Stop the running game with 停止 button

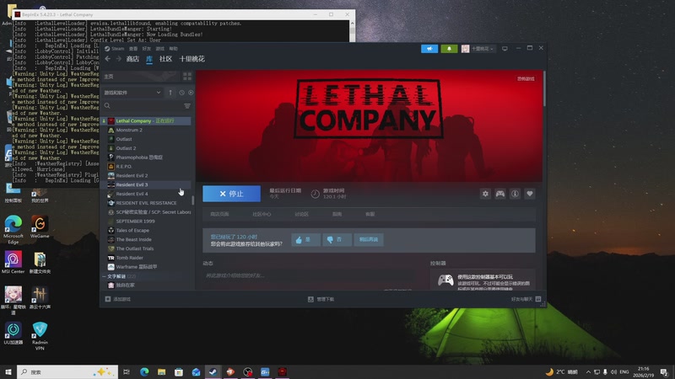(231, 194)
